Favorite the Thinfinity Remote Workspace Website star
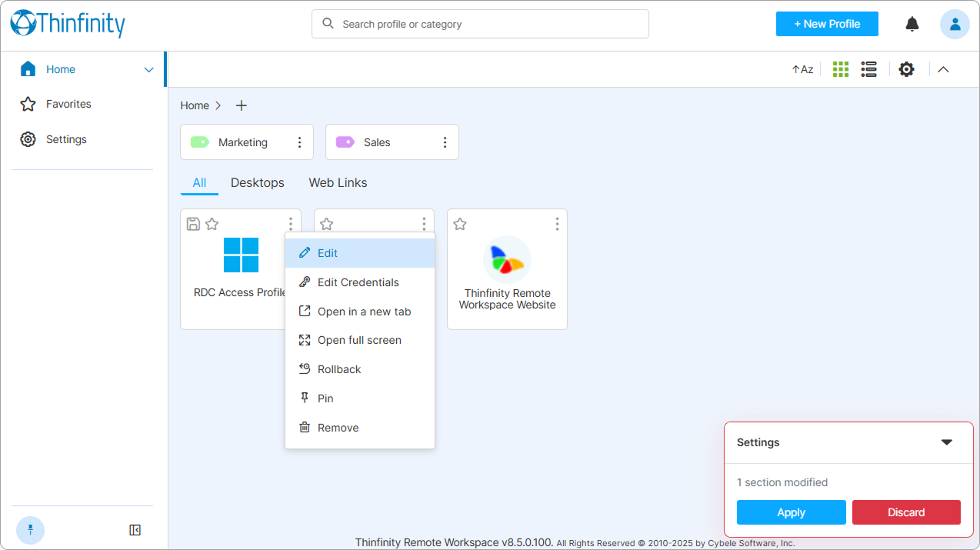Image resolution: width=980 pixels, height=550 pixels. point(460,224)
